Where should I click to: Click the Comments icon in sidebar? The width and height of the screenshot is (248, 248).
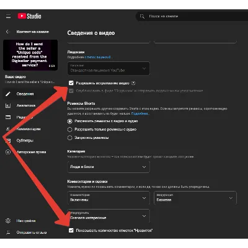(x=8, y=129)
